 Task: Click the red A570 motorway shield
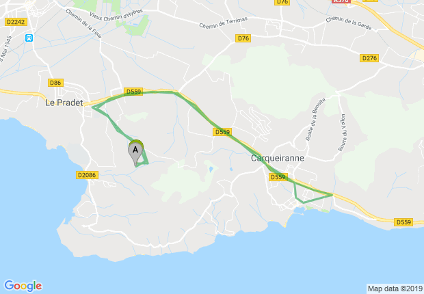click(x=341, y=1)
